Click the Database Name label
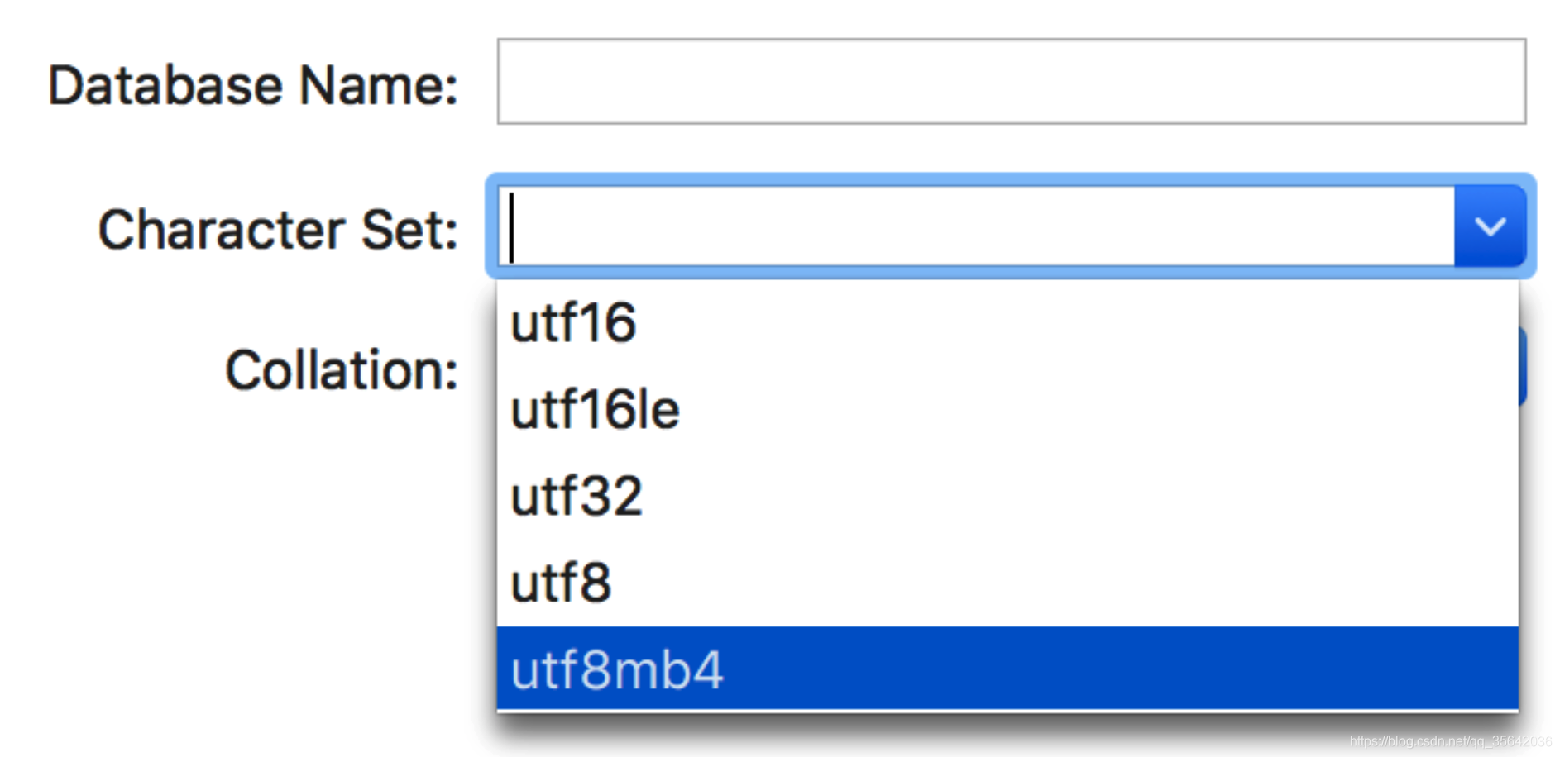 [252, 85]
